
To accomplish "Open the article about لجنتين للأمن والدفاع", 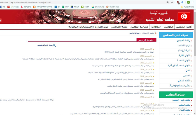I will tap(123, 107).
